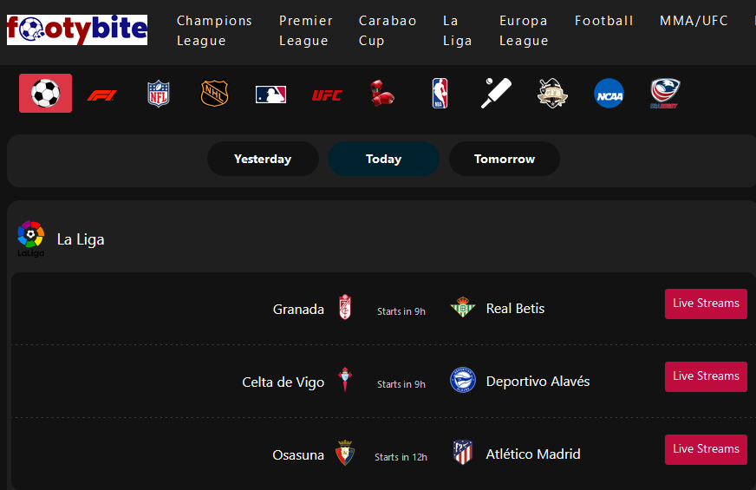
Task: Select the MLB logo icon
Action: [x=271, y=94]
